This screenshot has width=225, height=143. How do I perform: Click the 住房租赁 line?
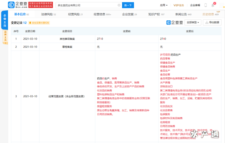click(165, 122)
